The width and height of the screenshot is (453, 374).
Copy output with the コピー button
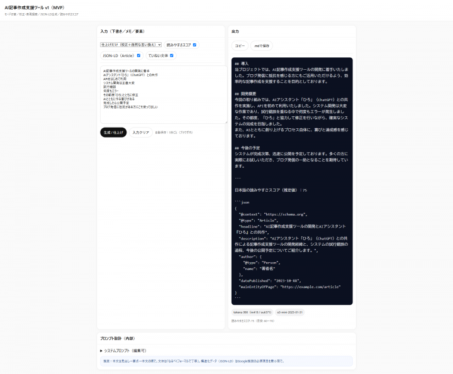(x=240, y=45)
